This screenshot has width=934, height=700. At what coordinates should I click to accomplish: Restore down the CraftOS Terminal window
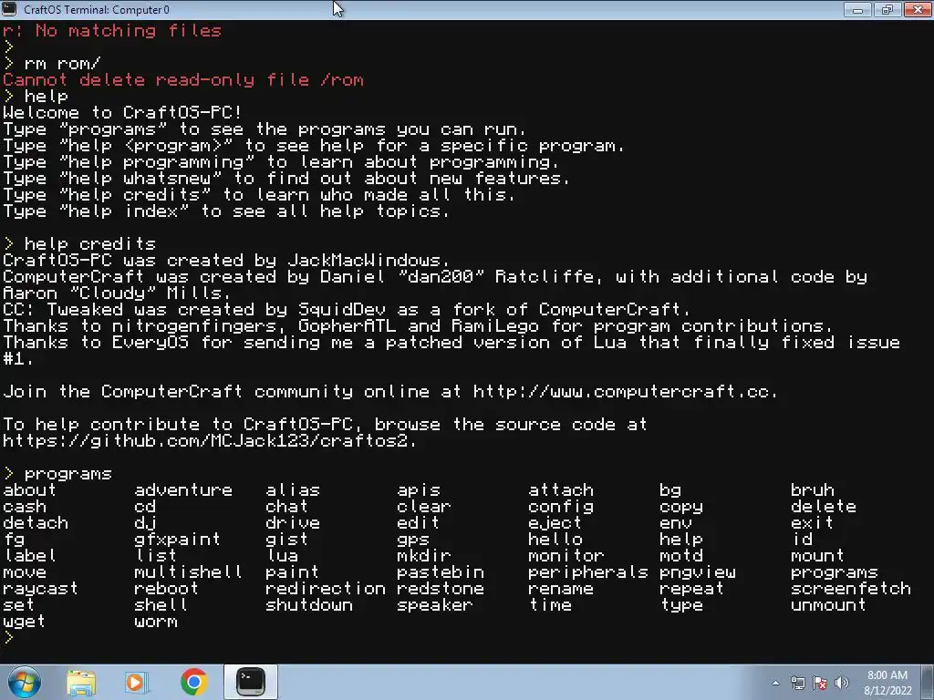click(887, 9)
